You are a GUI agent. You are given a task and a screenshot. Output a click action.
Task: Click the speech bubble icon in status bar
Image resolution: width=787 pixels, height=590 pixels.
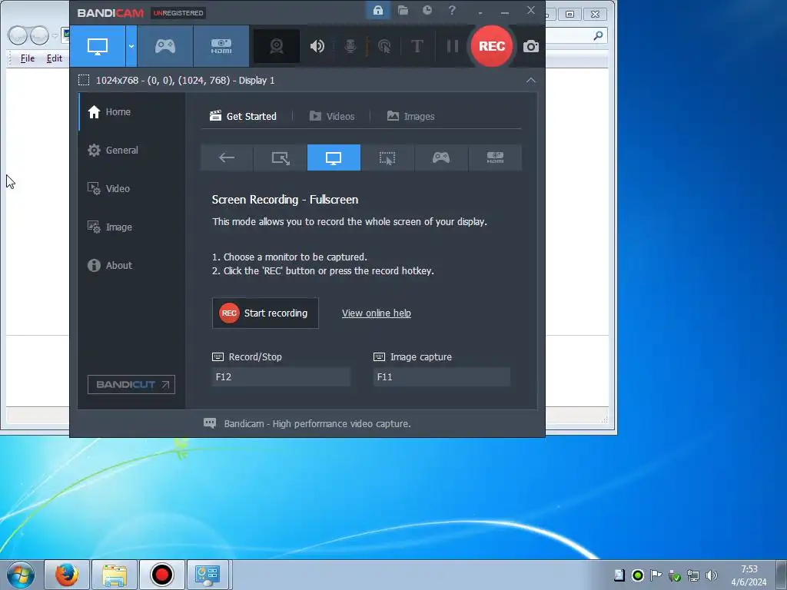coord(210,423)
